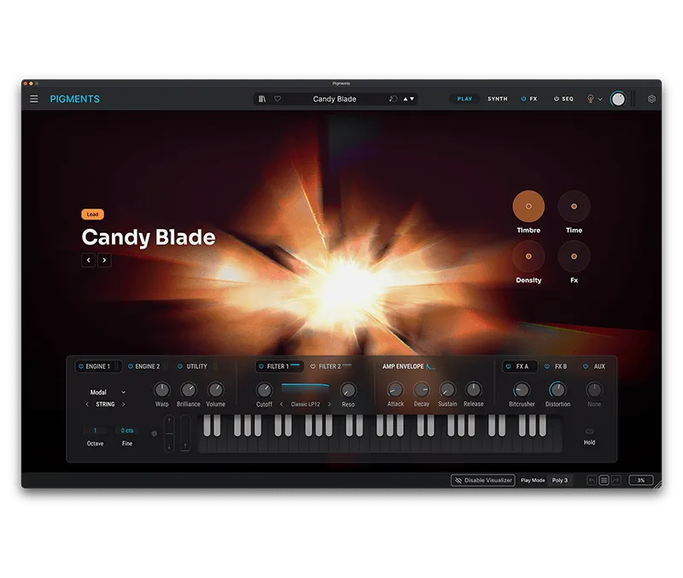Click the modulation wheel strip

[x=185, y=434]
